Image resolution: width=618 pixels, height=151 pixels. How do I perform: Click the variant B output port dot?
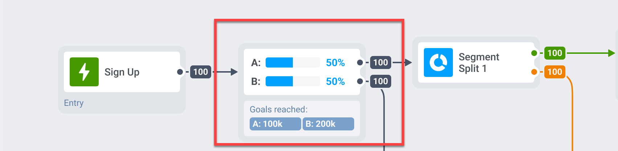click(360, 81)
